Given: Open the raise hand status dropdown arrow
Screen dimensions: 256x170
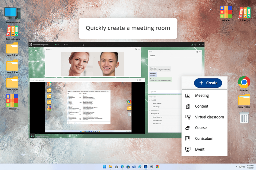Looking at the screenshot, I should [x=67, y=45].
